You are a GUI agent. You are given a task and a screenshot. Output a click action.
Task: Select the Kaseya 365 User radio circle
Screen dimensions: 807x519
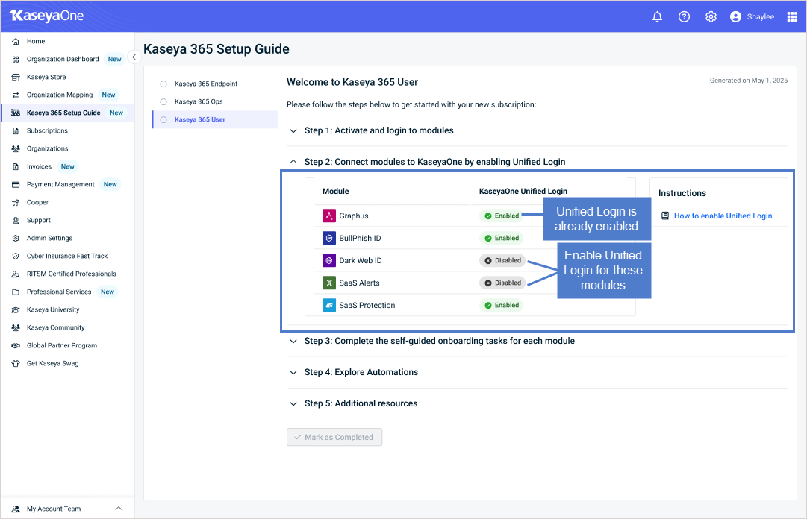point(163,120)
